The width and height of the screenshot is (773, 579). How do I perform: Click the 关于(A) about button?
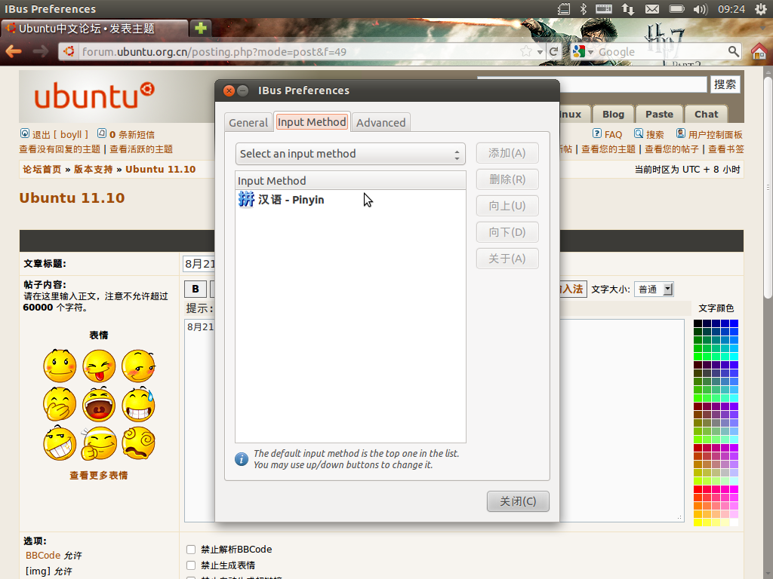507,259
